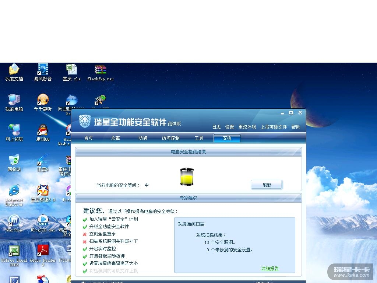
Task: Click the yellow battery security level icon
Action: point(187,177)
